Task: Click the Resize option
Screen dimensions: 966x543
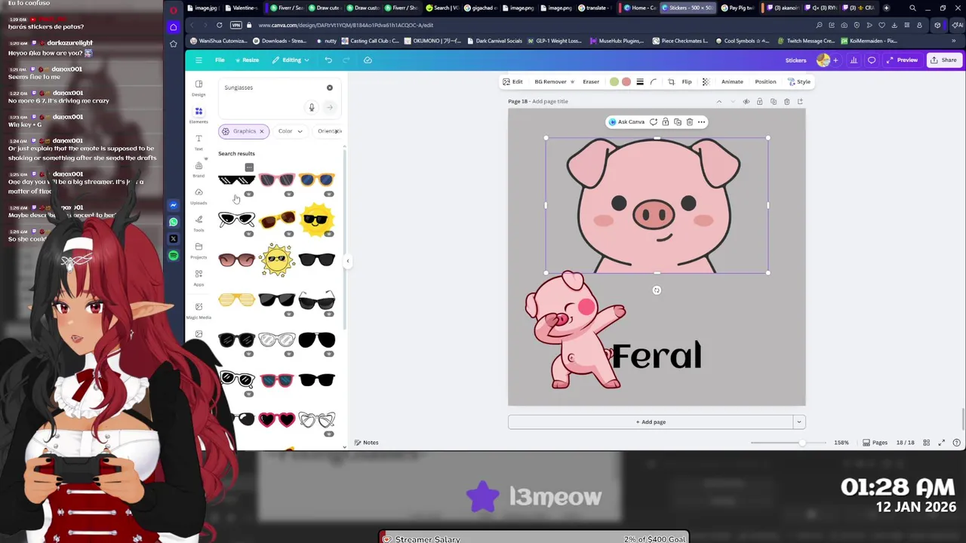Action: coord(247,60)
